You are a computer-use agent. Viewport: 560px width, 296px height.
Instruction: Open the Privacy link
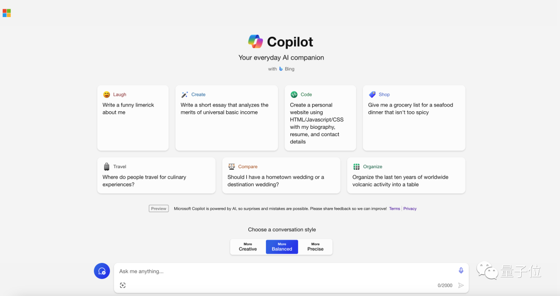tap(410, 209)
